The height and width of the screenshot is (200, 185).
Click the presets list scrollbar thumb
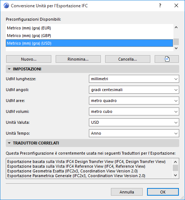[176, 42]
